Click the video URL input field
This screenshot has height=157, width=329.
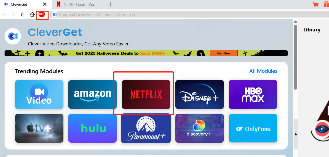tap(189, 15)
